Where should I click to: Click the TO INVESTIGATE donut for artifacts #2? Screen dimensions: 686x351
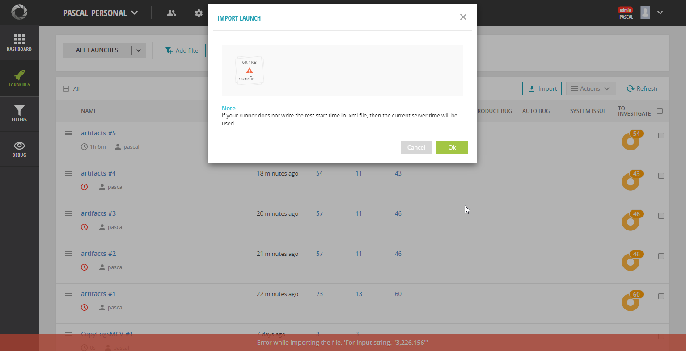(x=631, y=261)
